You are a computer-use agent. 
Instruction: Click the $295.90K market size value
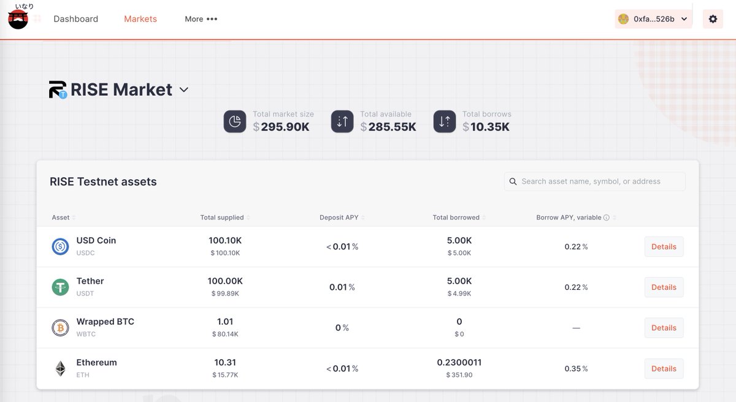[282, 127]
